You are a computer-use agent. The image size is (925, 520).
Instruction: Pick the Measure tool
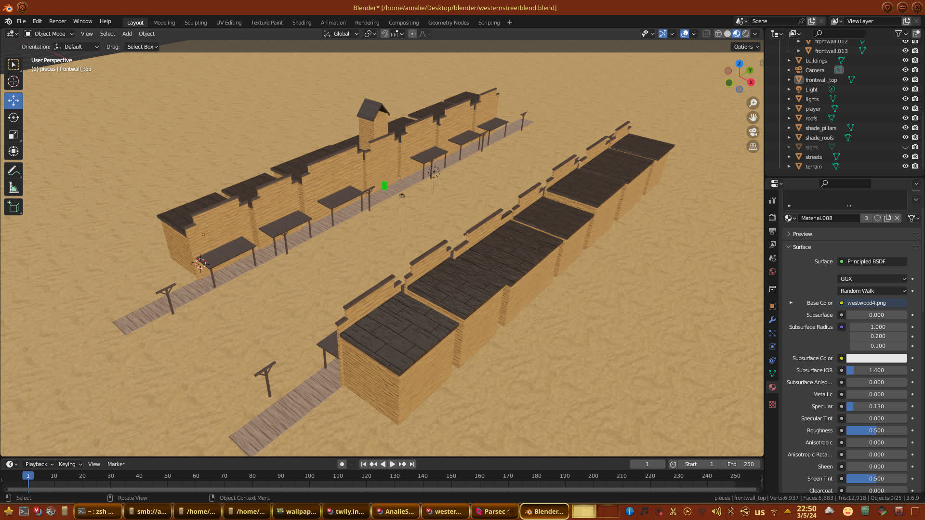click(13, 188)
